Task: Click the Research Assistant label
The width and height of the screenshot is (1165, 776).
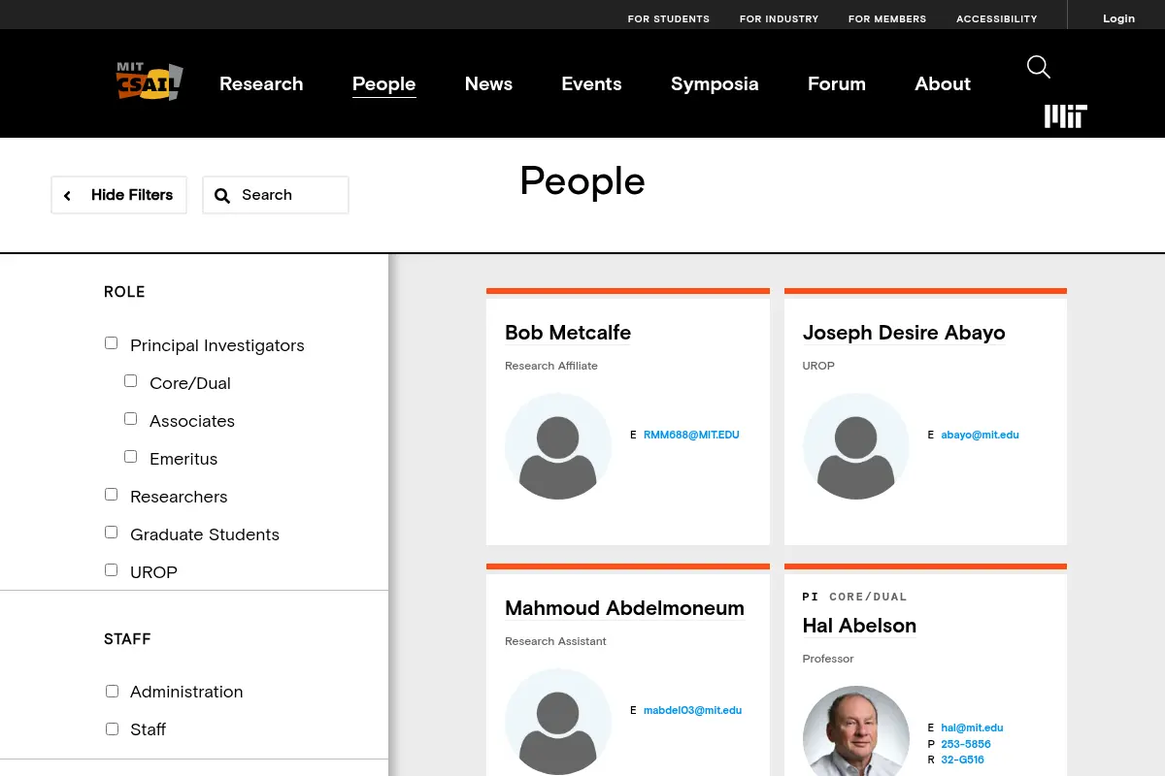Action: [555, 641]
